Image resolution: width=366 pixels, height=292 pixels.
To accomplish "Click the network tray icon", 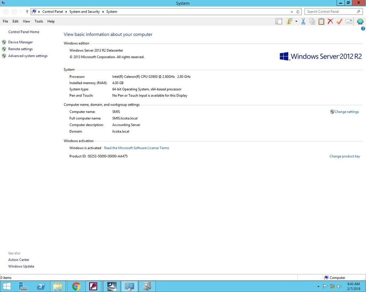I will 332,287.
